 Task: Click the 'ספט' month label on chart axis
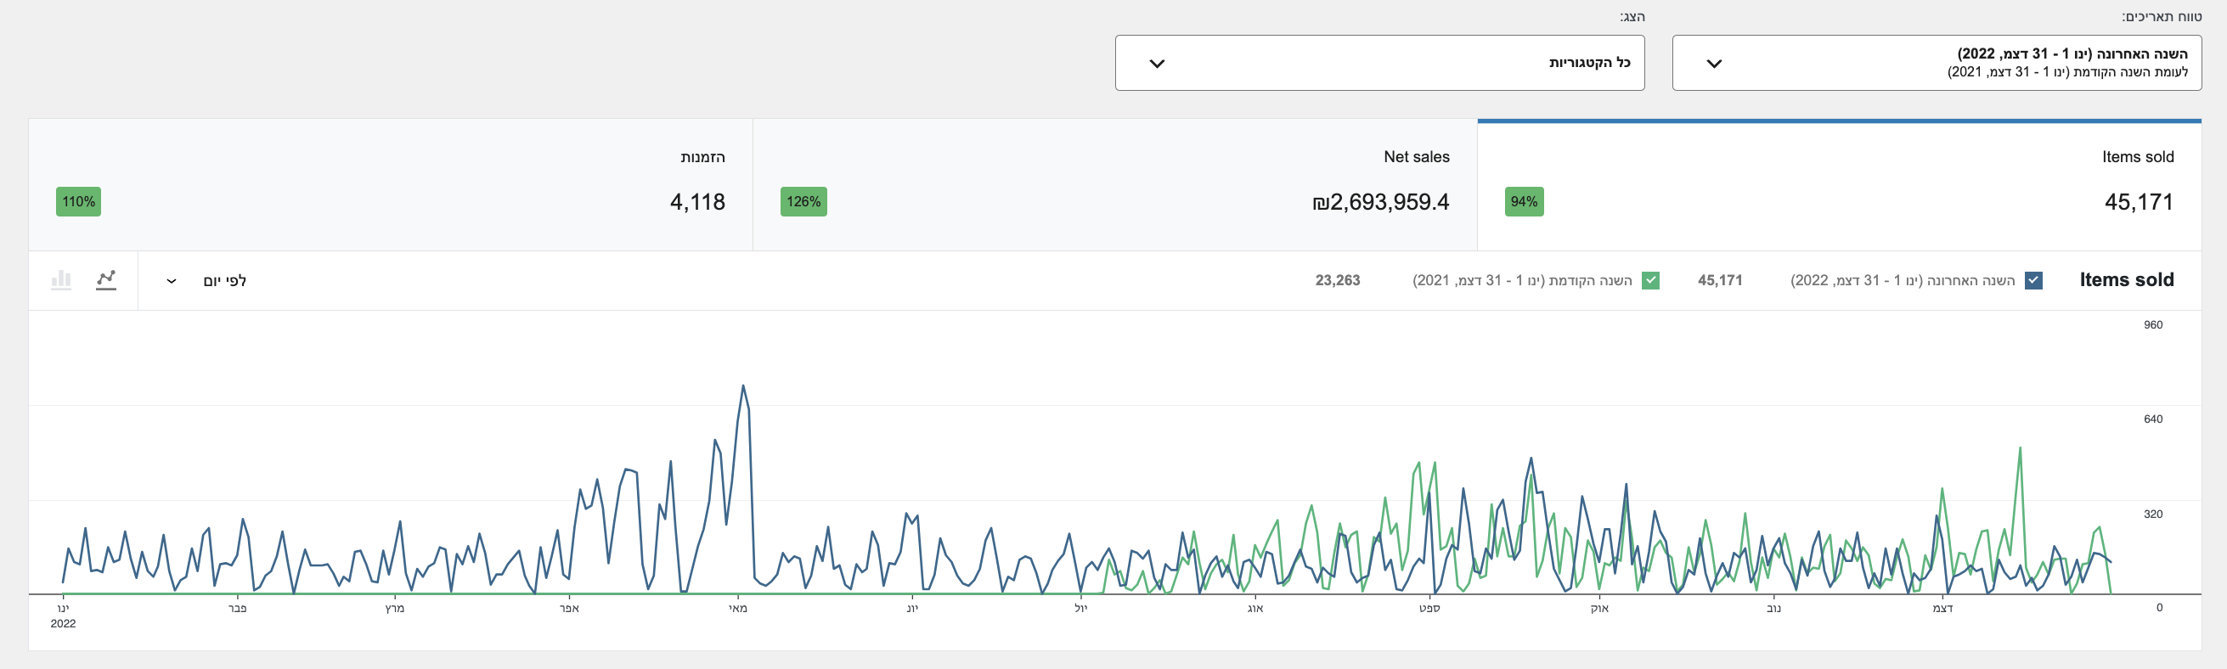pos(1429,609)
